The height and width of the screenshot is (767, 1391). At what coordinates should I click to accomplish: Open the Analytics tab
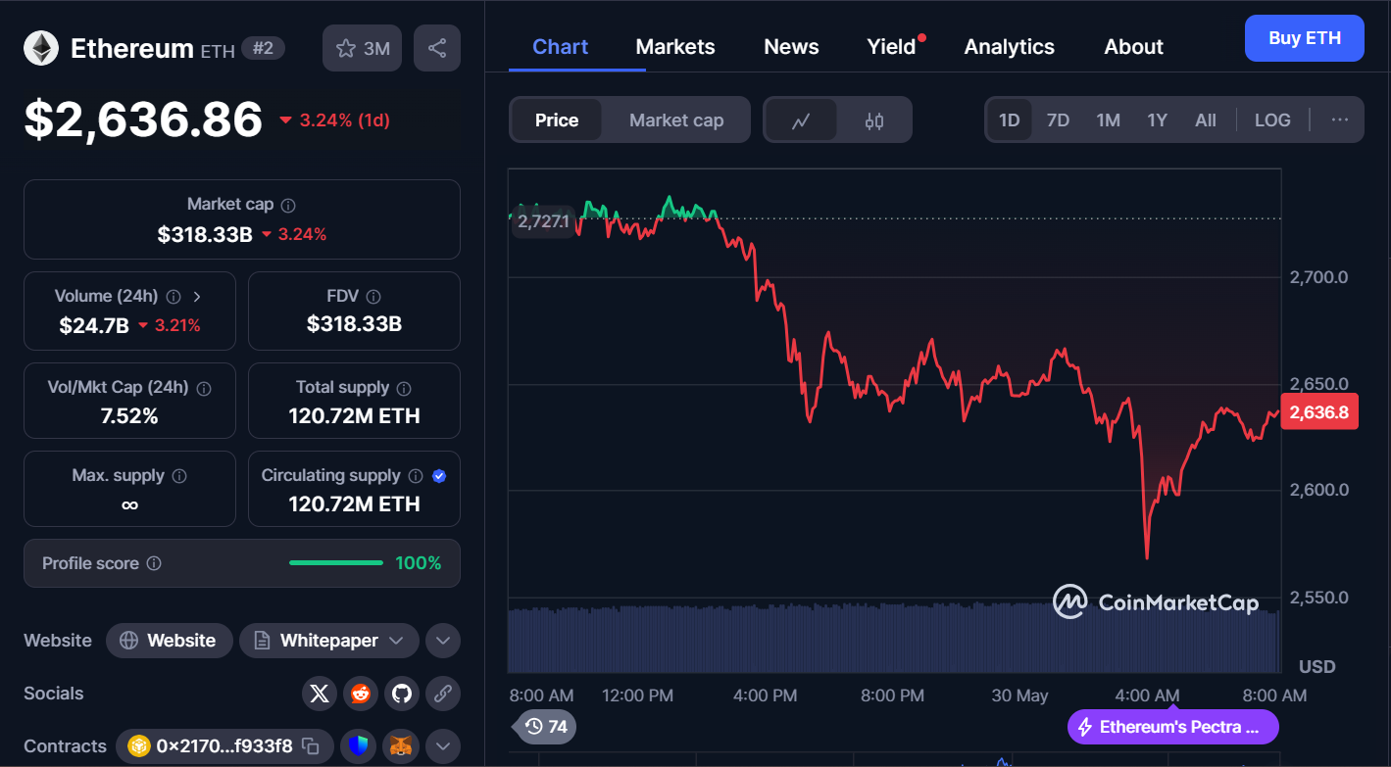(1010, 47)
